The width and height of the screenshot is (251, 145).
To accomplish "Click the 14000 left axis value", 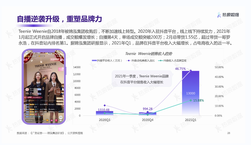I will click(77, 67).
